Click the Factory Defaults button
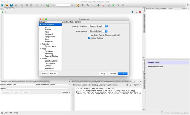This screenshot has height=115, width=190. tap(49, 73)
